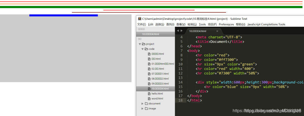Click file icon of 07 html file
Viewport: 304px width, 116px height.
click(x=149, y=74)
